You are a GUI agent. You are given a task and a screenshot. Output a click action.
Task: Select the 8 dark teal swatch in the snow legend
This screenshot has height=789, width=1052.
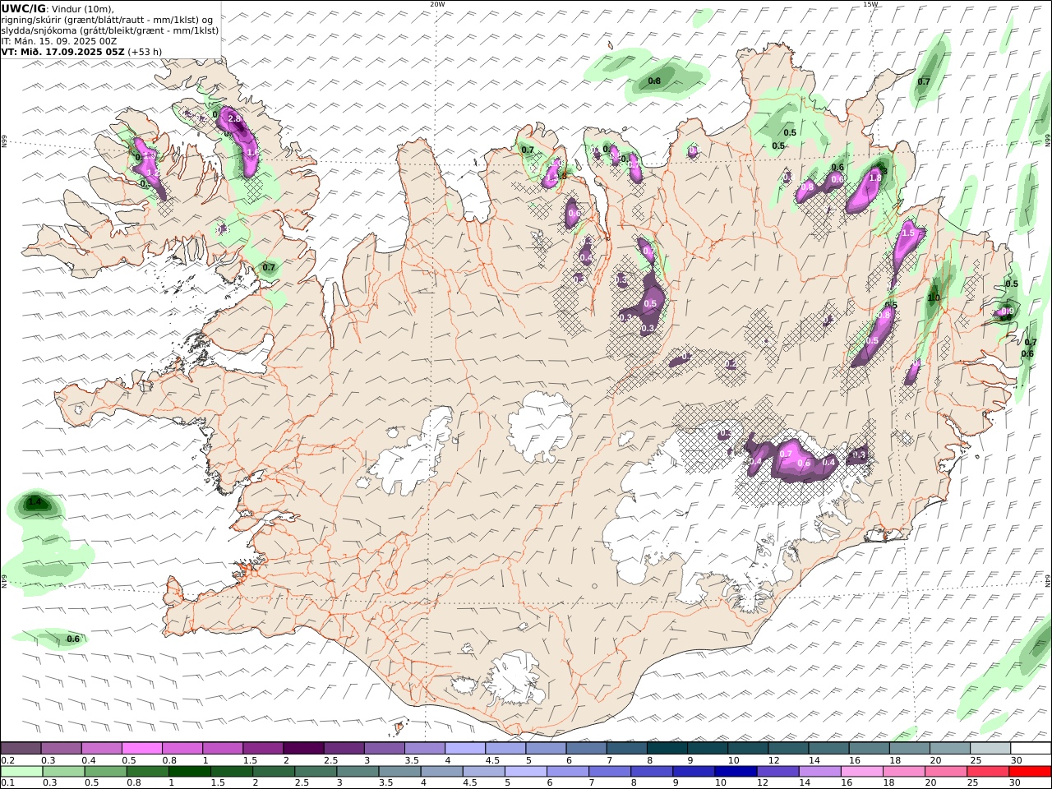(667, 749)
